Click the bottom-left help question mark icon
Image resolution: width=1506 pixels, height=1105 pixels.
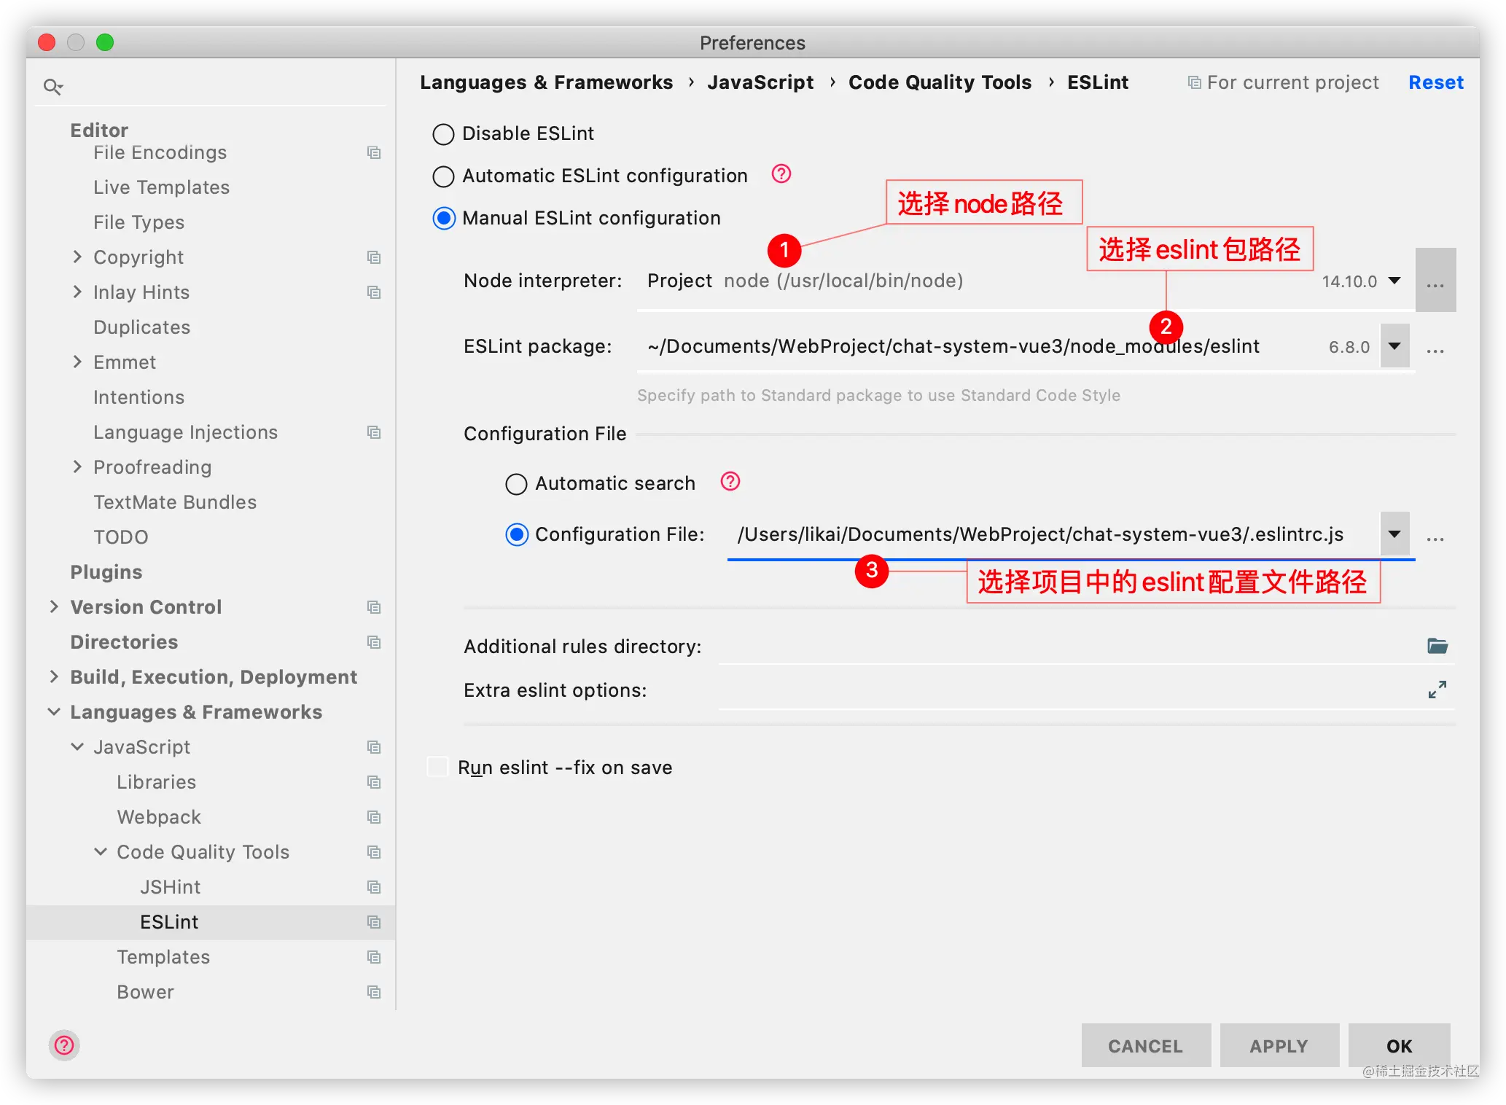[64, 1045]
